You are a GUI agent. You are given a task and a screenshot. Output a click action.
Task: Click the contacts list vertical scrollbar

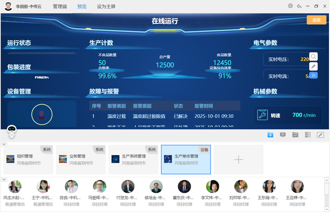click(x=326, y=189)
